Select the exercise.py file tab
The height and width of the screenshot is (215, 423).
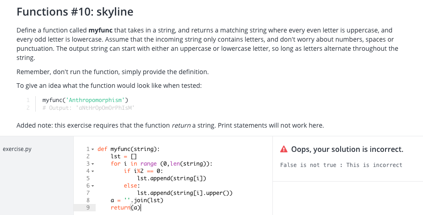coord(17,149)
